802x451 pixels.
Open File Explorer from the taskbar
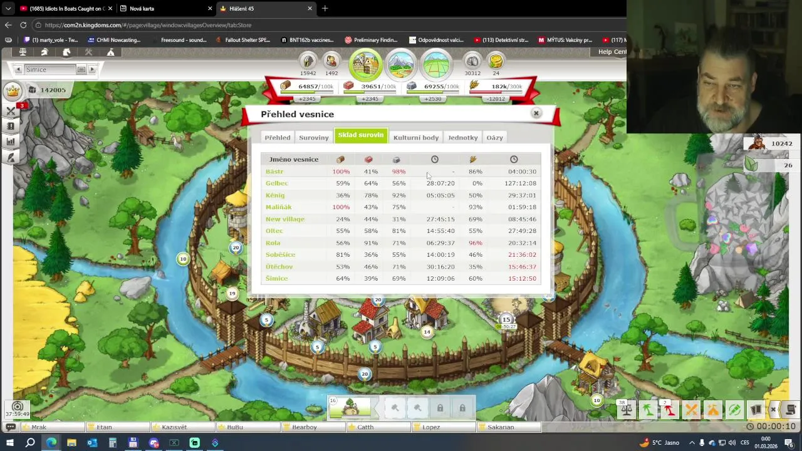coord(71,443)
